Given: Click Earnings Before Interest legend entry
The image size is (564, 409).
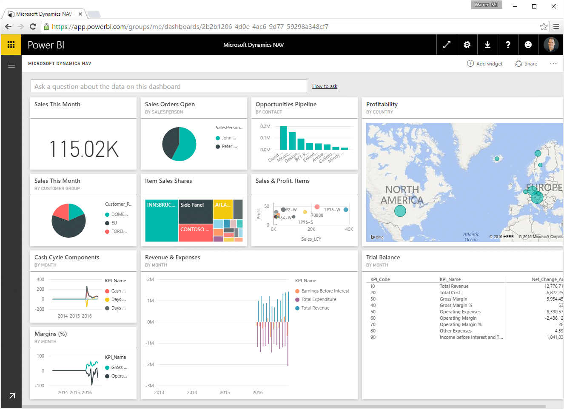Looking at the screenshot, I should click(x=322, y=291).
